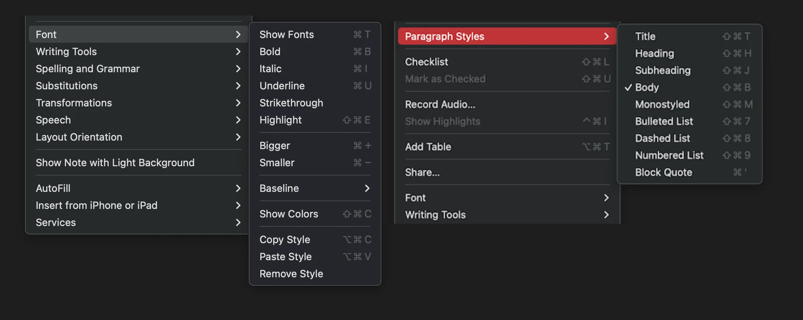
Task: Select Bulleted List style
Action: [664, 121]
